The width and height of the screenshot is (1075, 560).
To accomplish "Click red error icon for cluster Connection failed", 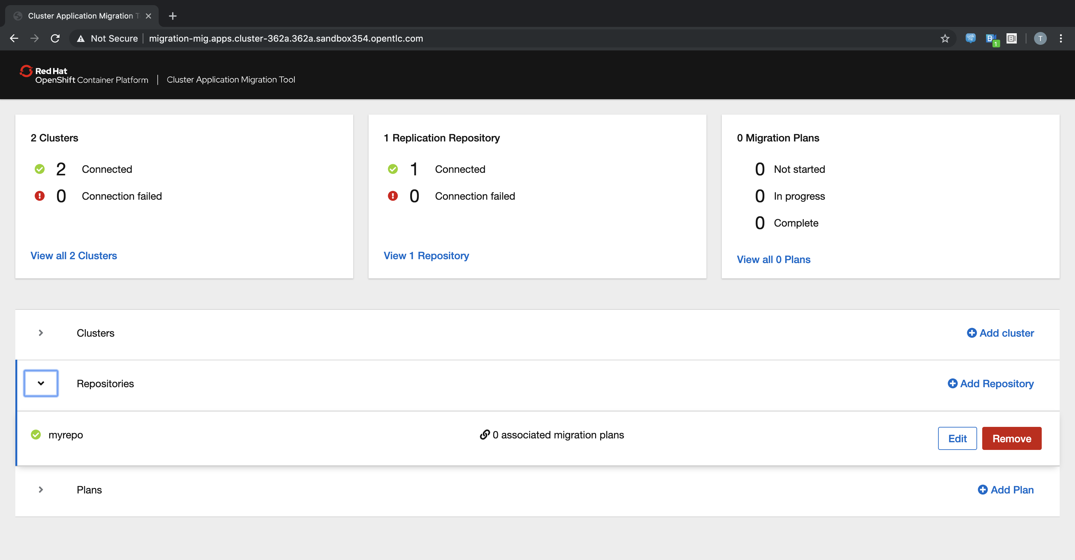I will pos(40,196).
